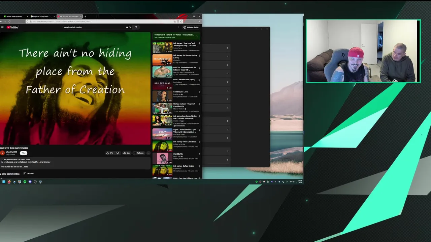Open the YouTube settings three-dot menu
This screenshot has width=431, height=242.
tap(179, 27)
